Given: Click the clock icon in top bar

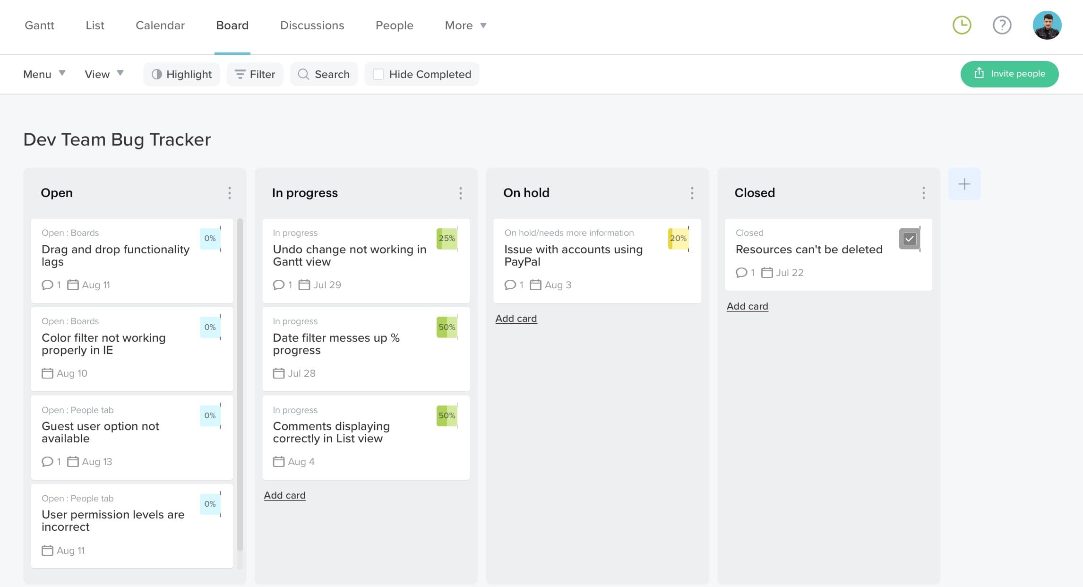Looking at the screenshot, I should [961, 26].
